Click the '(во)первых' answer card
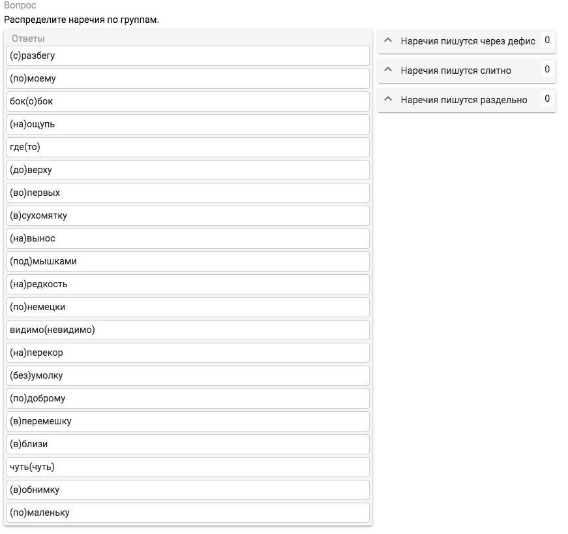568x534 pixels. pos(188,193)
